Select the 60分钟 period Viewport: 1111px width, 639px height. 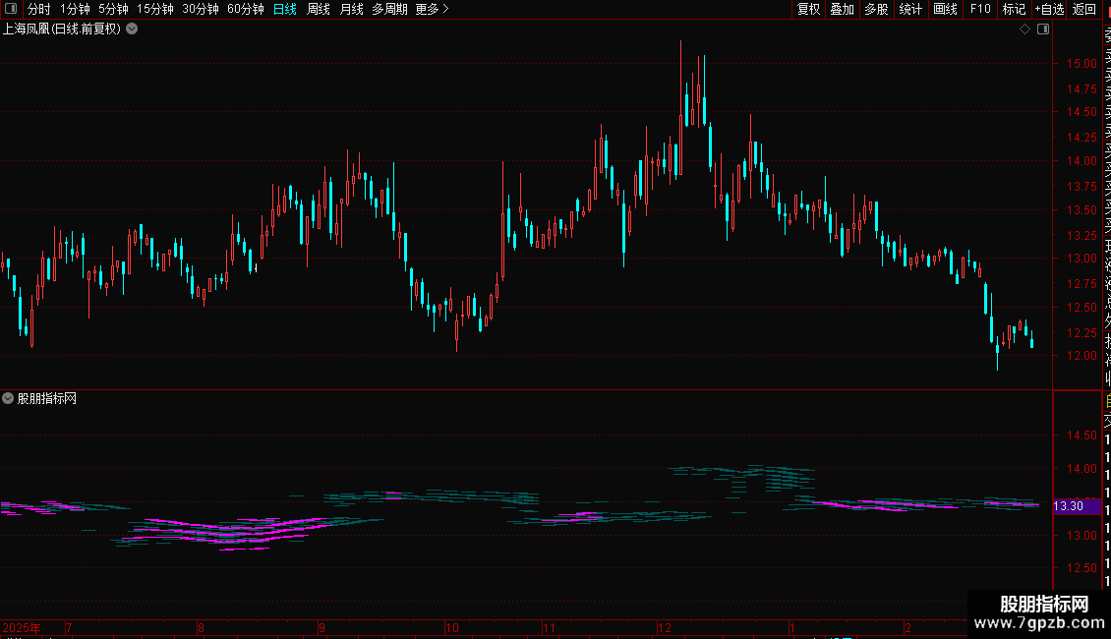coord(245,9)
